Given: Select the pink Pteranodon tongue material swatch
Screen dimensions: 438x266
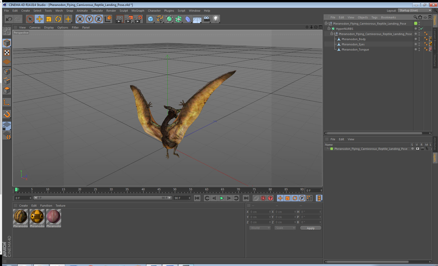Looking at the screenshot, I should (x=54, y=216).
